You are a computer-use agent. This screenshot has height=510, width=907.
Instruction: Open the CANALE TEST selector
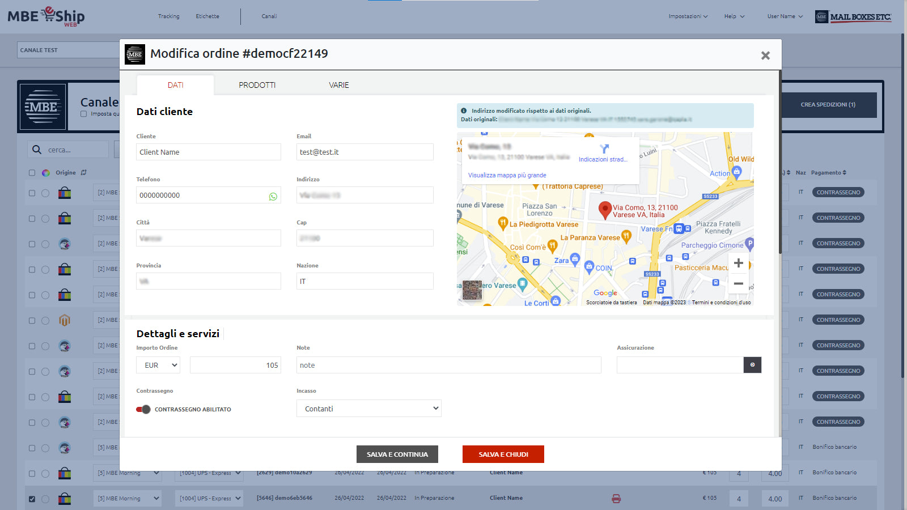(x=68, y=50)
